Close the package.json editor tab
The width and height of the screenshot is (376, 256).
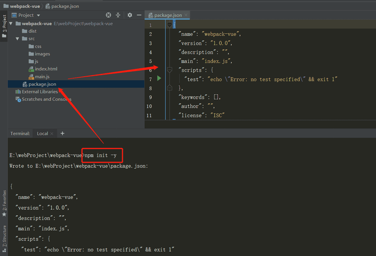tap(186, 15)
